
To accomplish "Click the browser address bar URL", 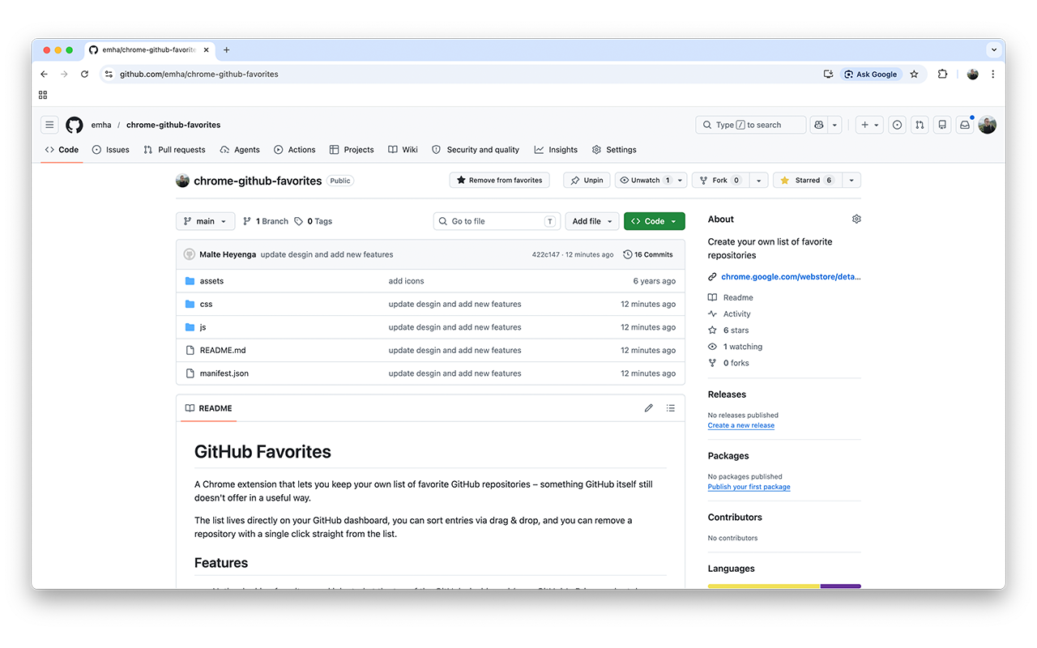I will (199, 74).
